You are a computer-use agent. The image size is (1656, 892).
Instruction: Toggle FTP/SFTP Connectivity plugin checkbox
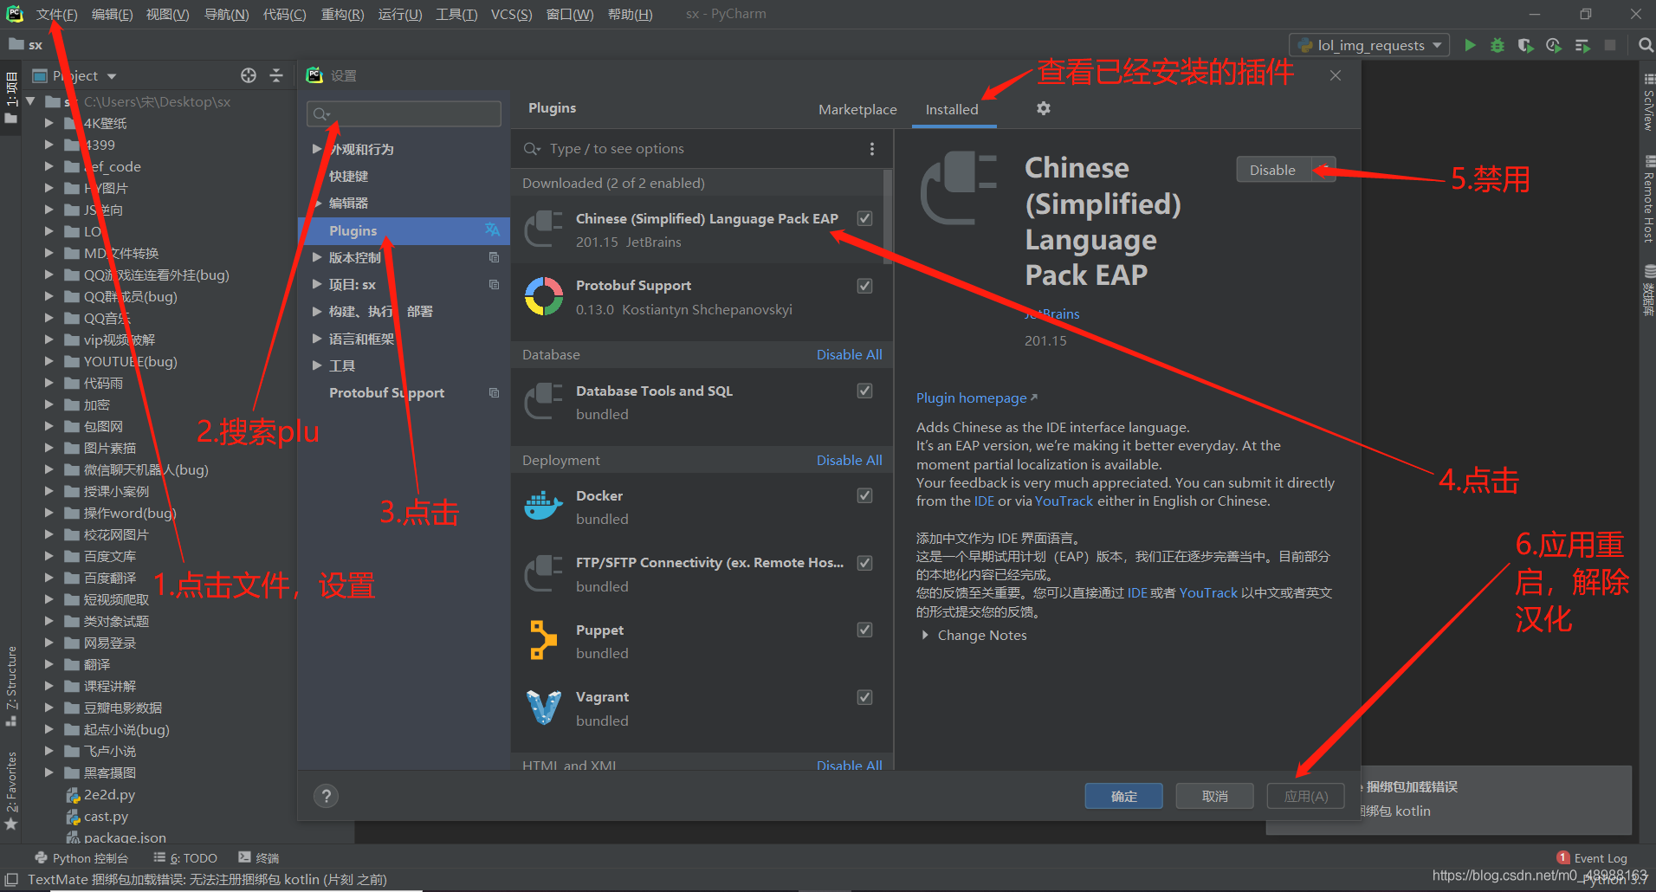(x=864, y=563)
